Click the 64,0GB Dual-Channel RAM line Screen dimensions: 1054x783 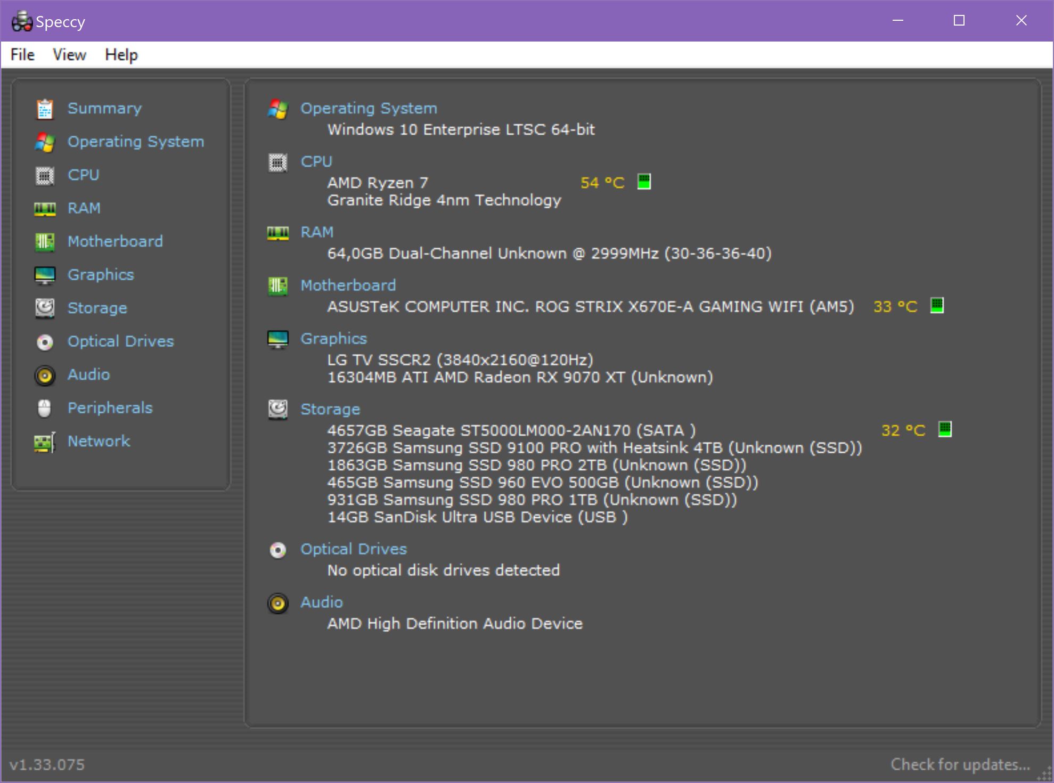(x=550, y=254)
